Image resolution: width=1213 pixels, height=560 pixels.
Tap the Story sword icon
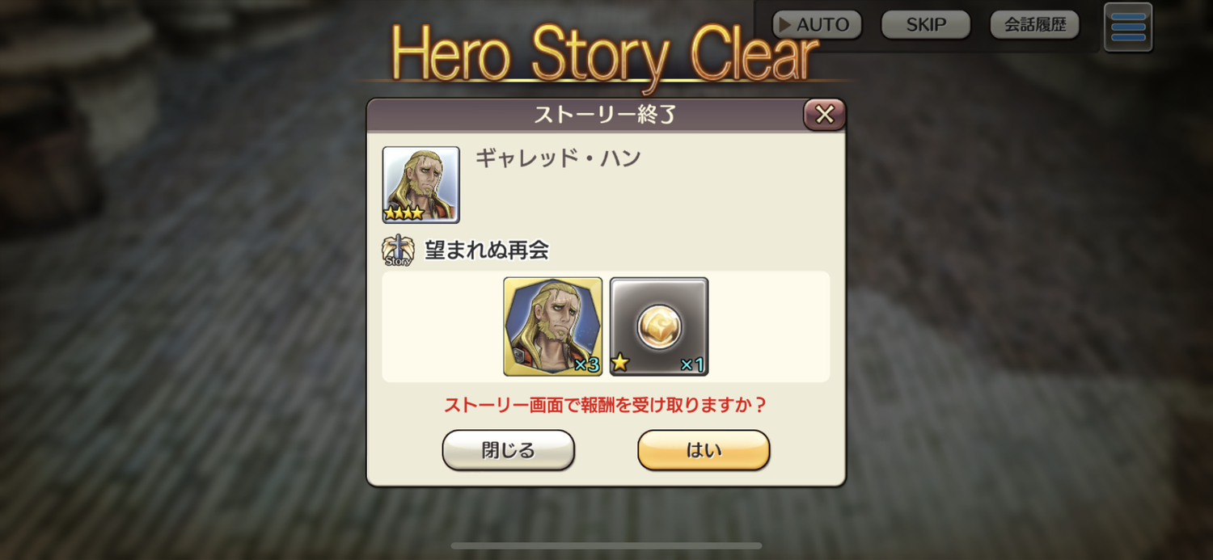tap(397, 251)
